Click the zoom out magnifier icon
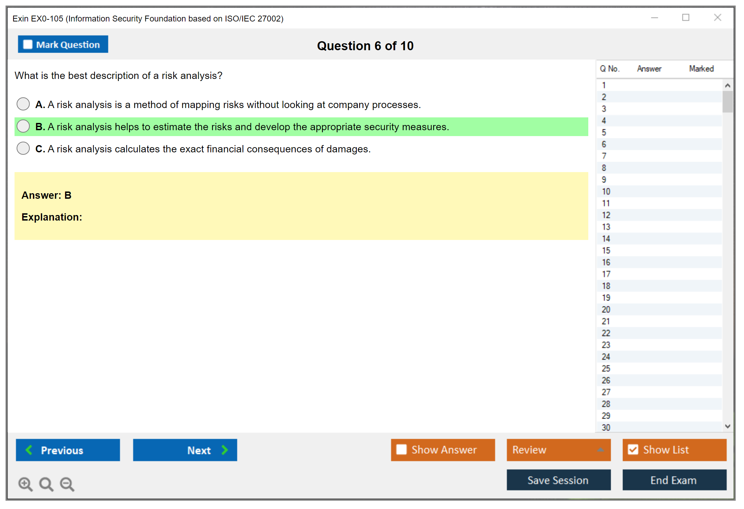The height and width of the screenshot is (509, 744). pos(67,484)
